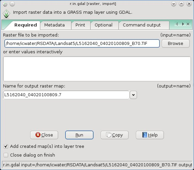
Task: Maximize the r.in.gdal window
Action: point(181,4)
